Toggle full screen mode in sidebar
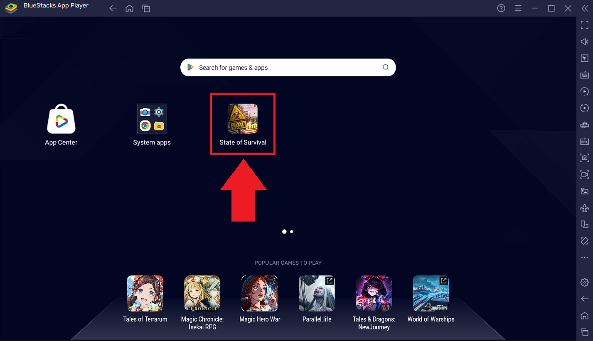Viewport: 593px width, 341px height. tap(585, 25)
